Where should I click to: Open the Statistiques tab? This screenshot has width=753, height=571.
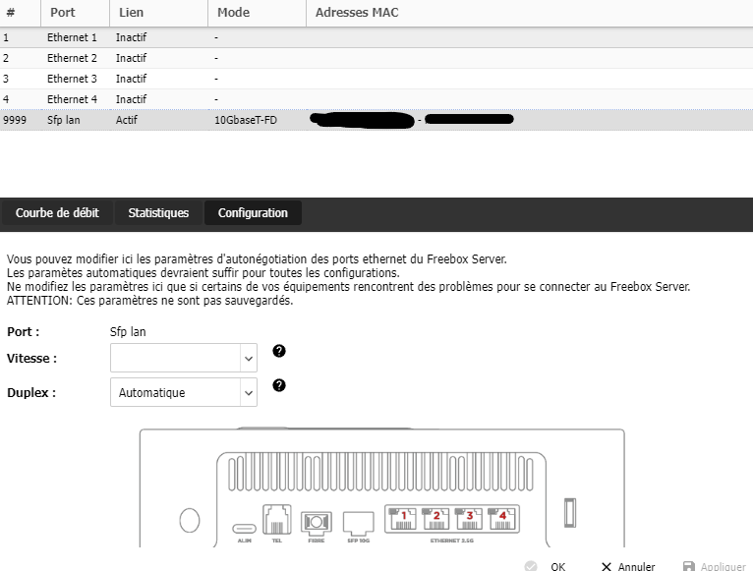point(158,213)
